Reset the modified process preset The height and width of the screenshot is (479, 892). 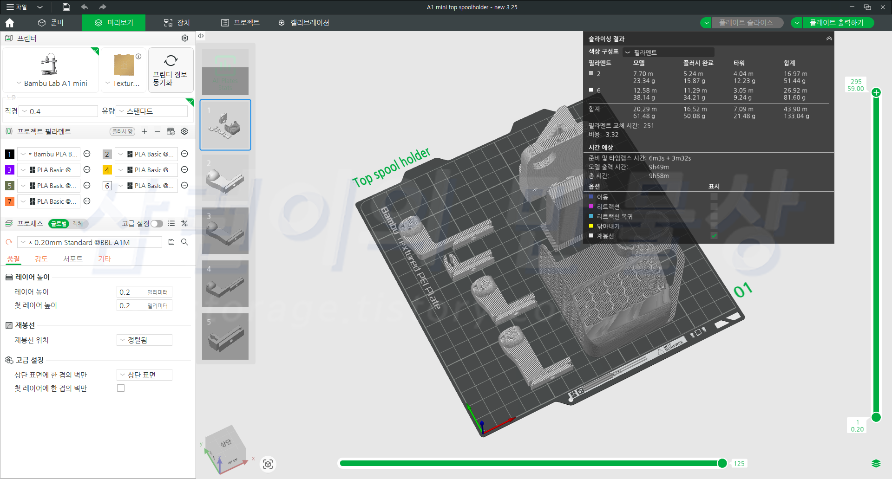click(9, 242)
